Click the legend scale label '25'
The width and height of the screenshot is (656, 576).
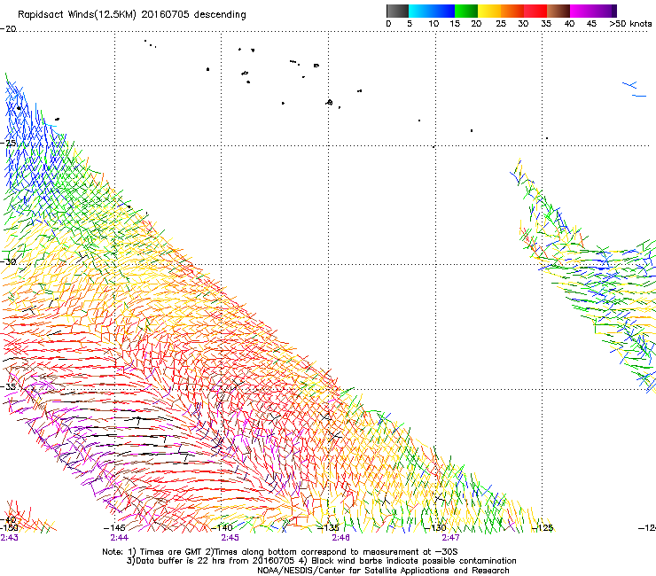point(501,24)
